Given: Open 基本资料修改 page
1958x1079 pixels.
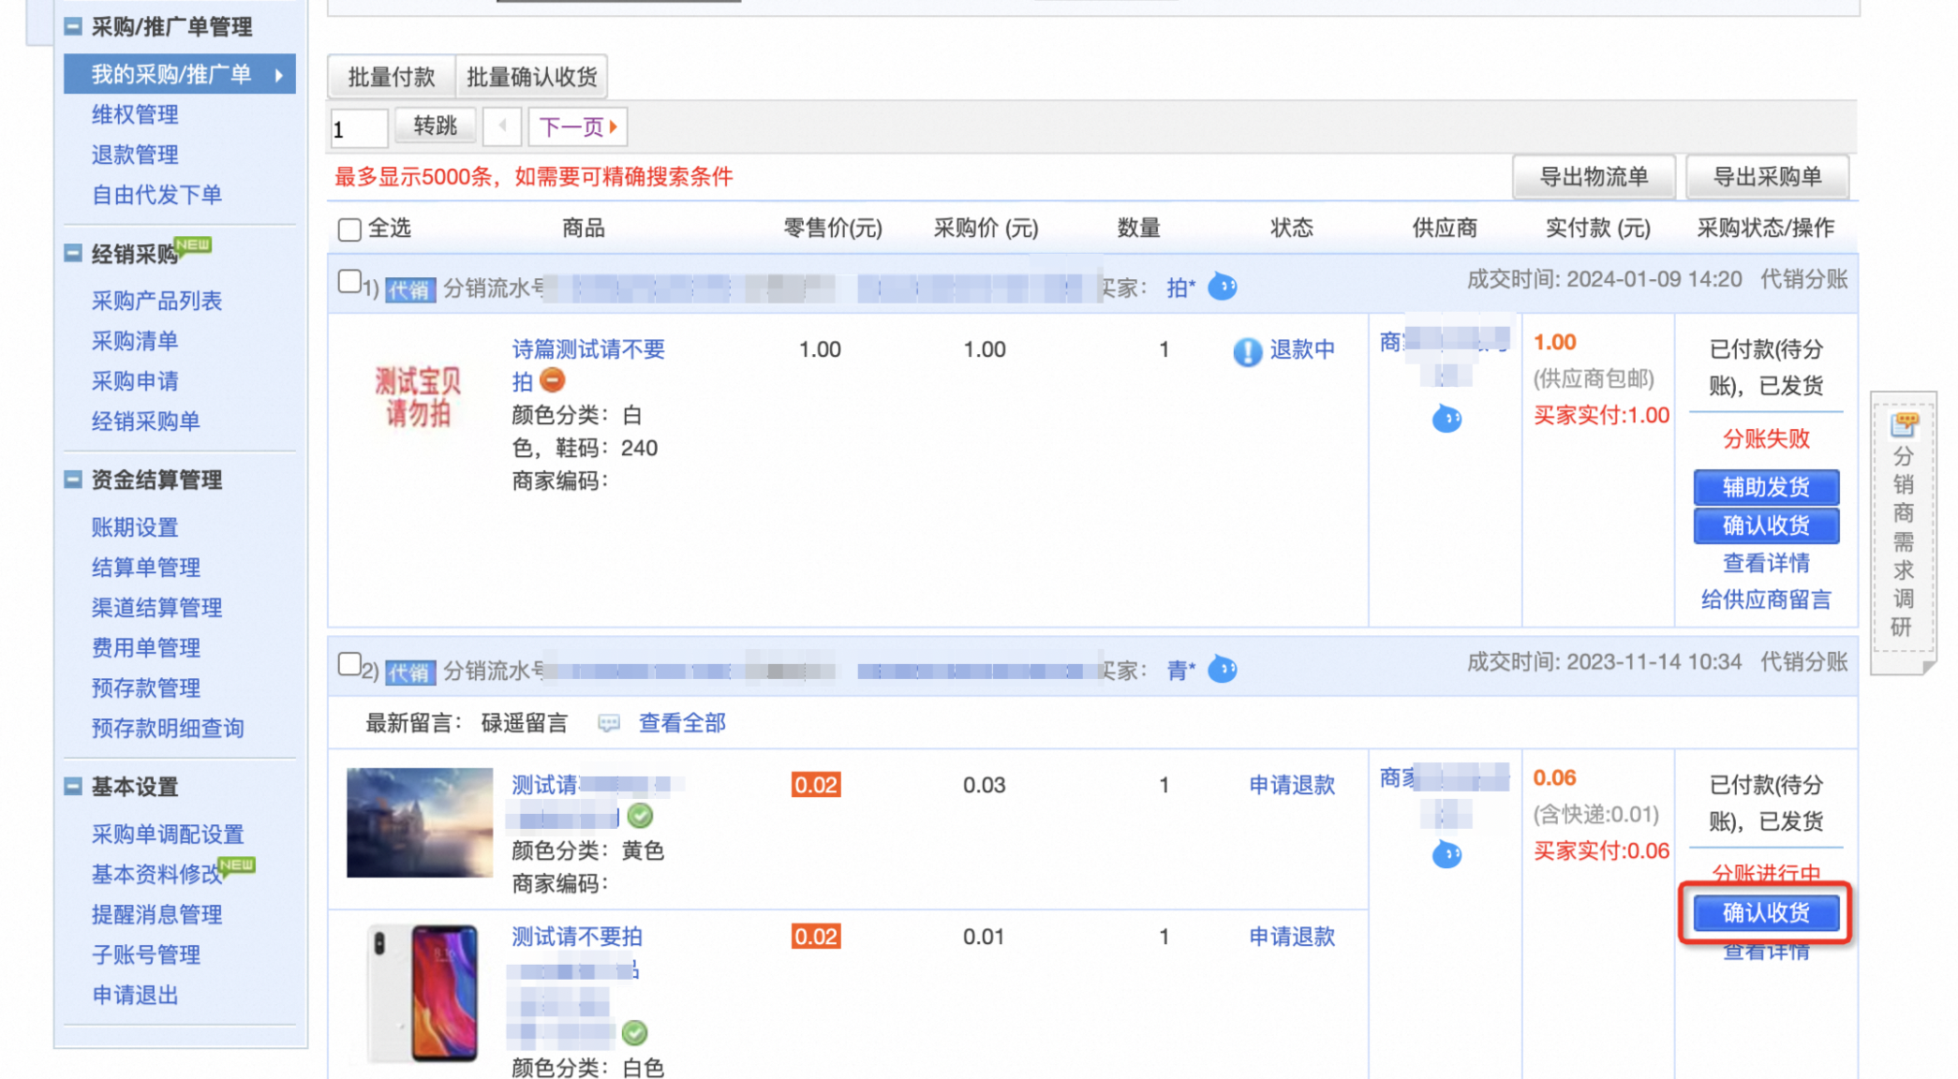Looking at the screenshot, I should coord(156,875).
